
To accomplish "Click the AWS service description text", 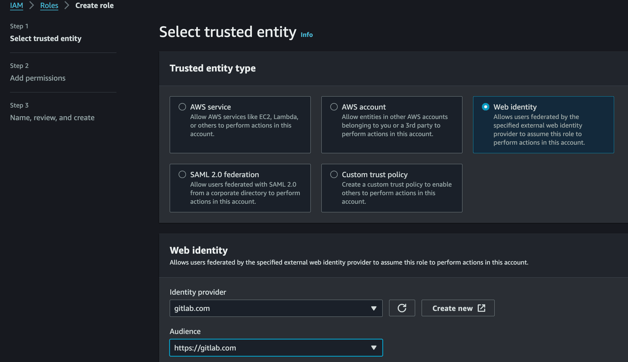I will coord(244,125).
